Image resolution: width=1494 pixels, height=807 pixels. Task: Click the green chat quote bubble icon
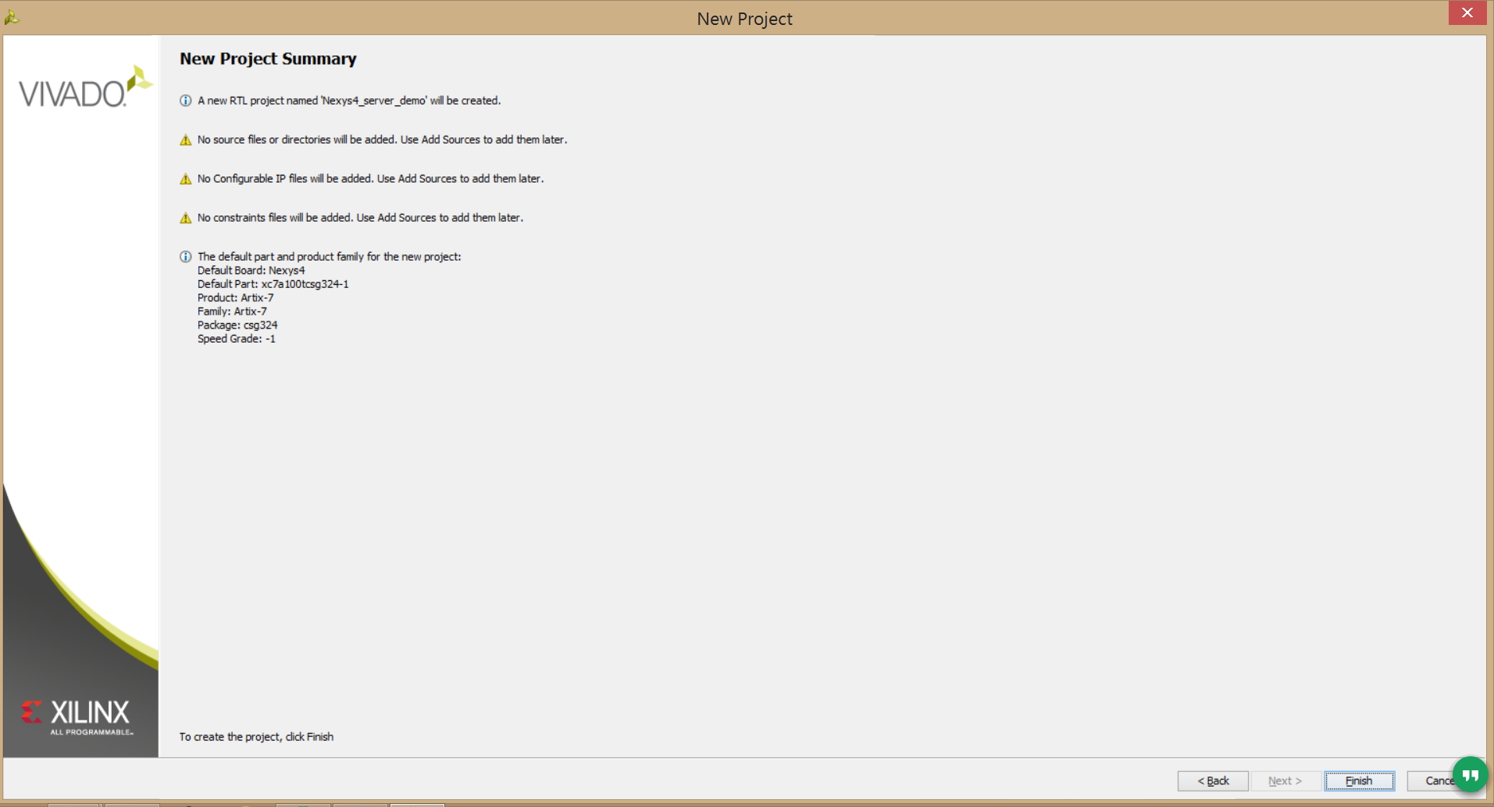point(1471,774)
